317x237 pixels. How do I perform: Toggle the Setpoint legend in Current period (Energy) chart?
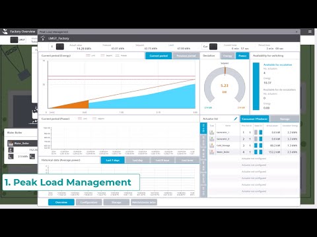click(x=106, y=55)
